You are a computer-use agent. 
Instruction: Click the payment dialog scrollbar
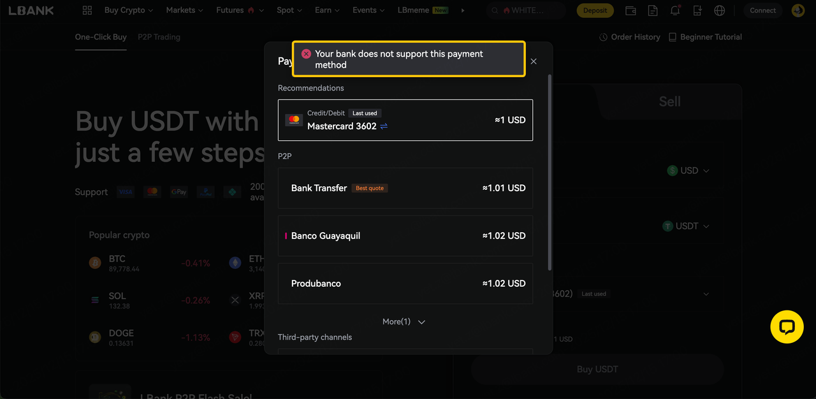point(550,172)
